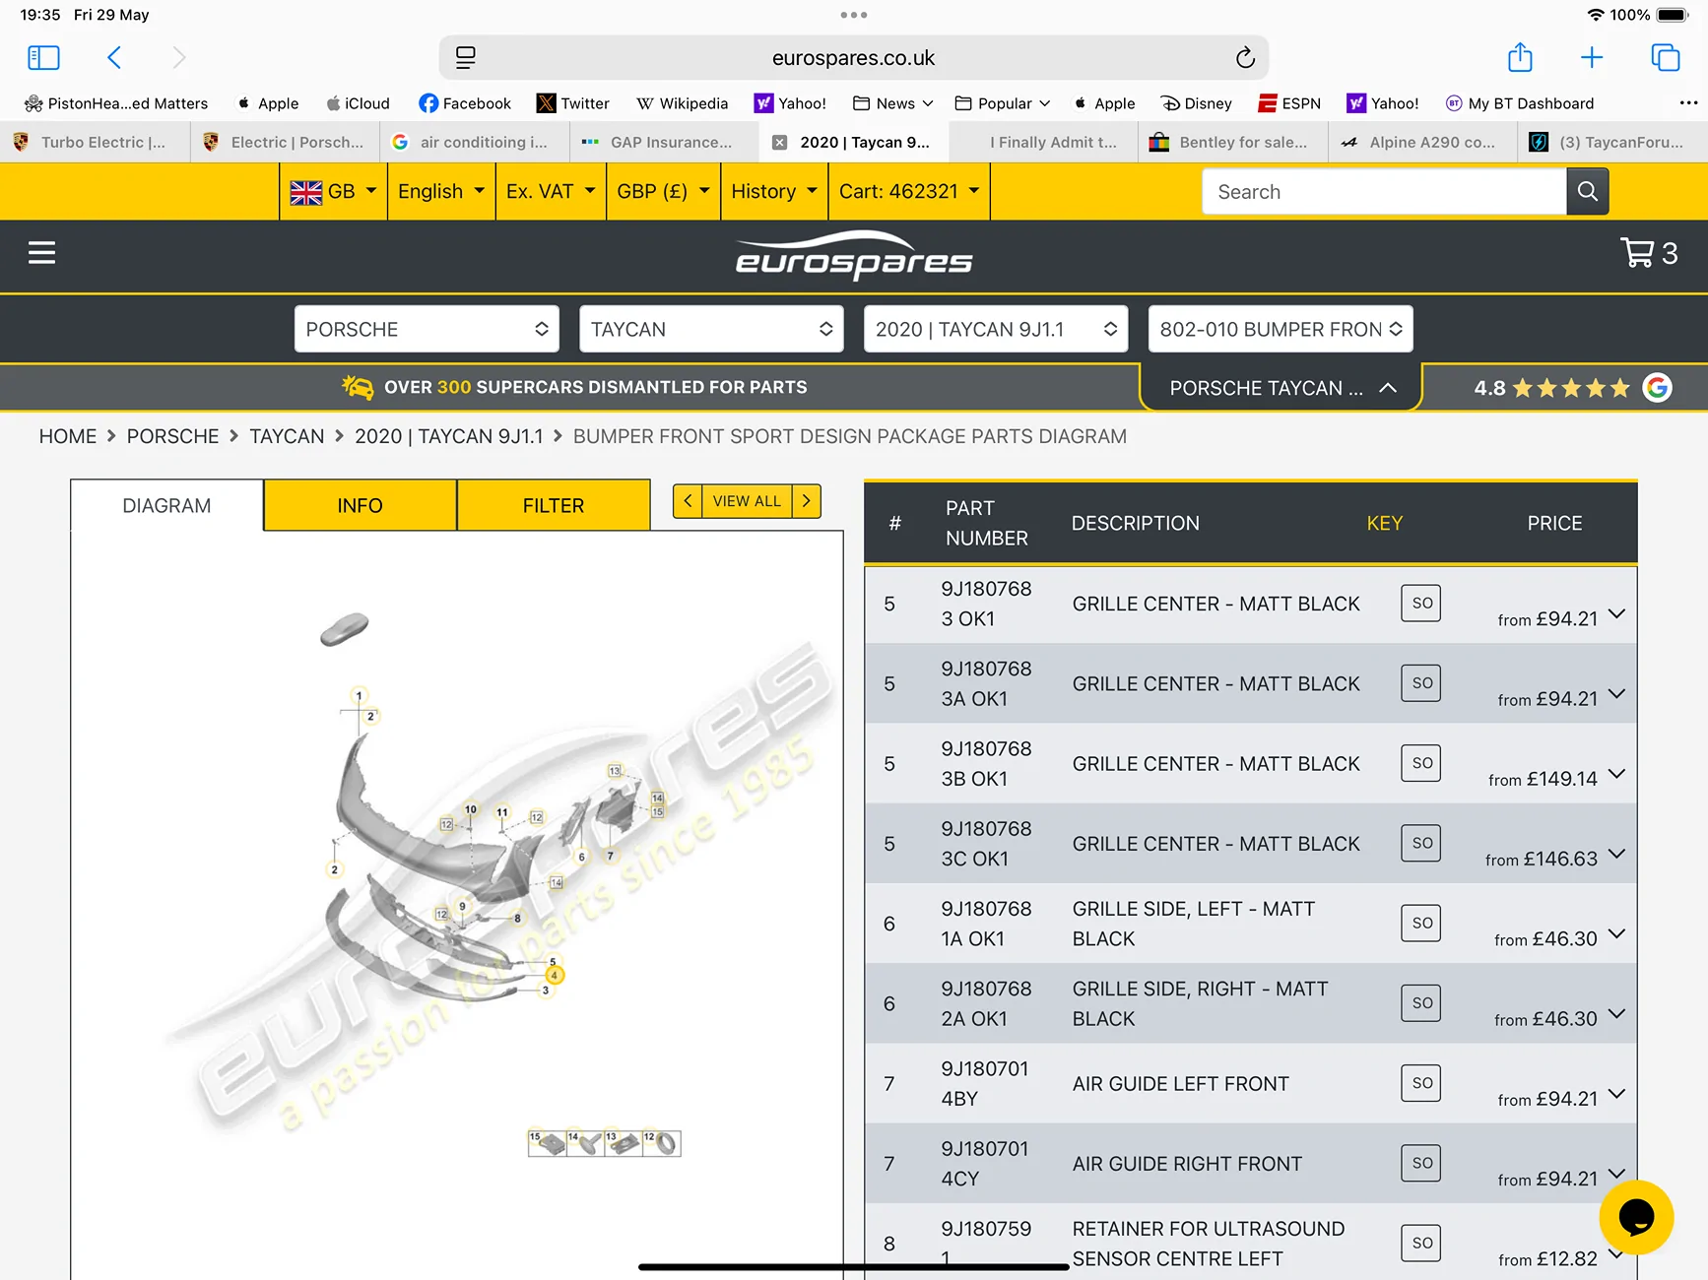Toggle the Safari sidebar icon
The image size is (1708, 1280).
[43, 58]
